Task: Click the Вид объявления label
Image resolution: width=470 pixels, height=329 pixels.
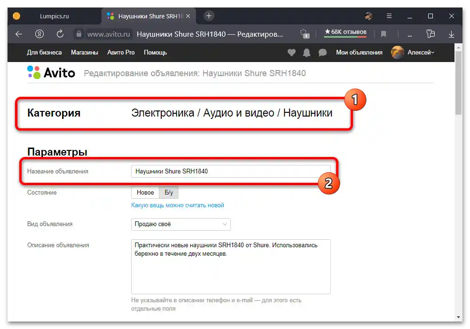Action: (50, 224)
